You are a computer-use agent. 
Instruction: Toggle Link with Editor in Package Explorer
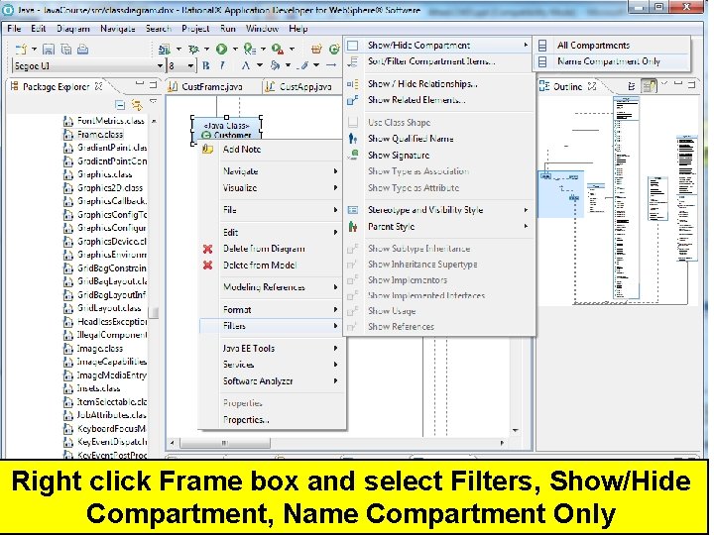coord(137,105)
